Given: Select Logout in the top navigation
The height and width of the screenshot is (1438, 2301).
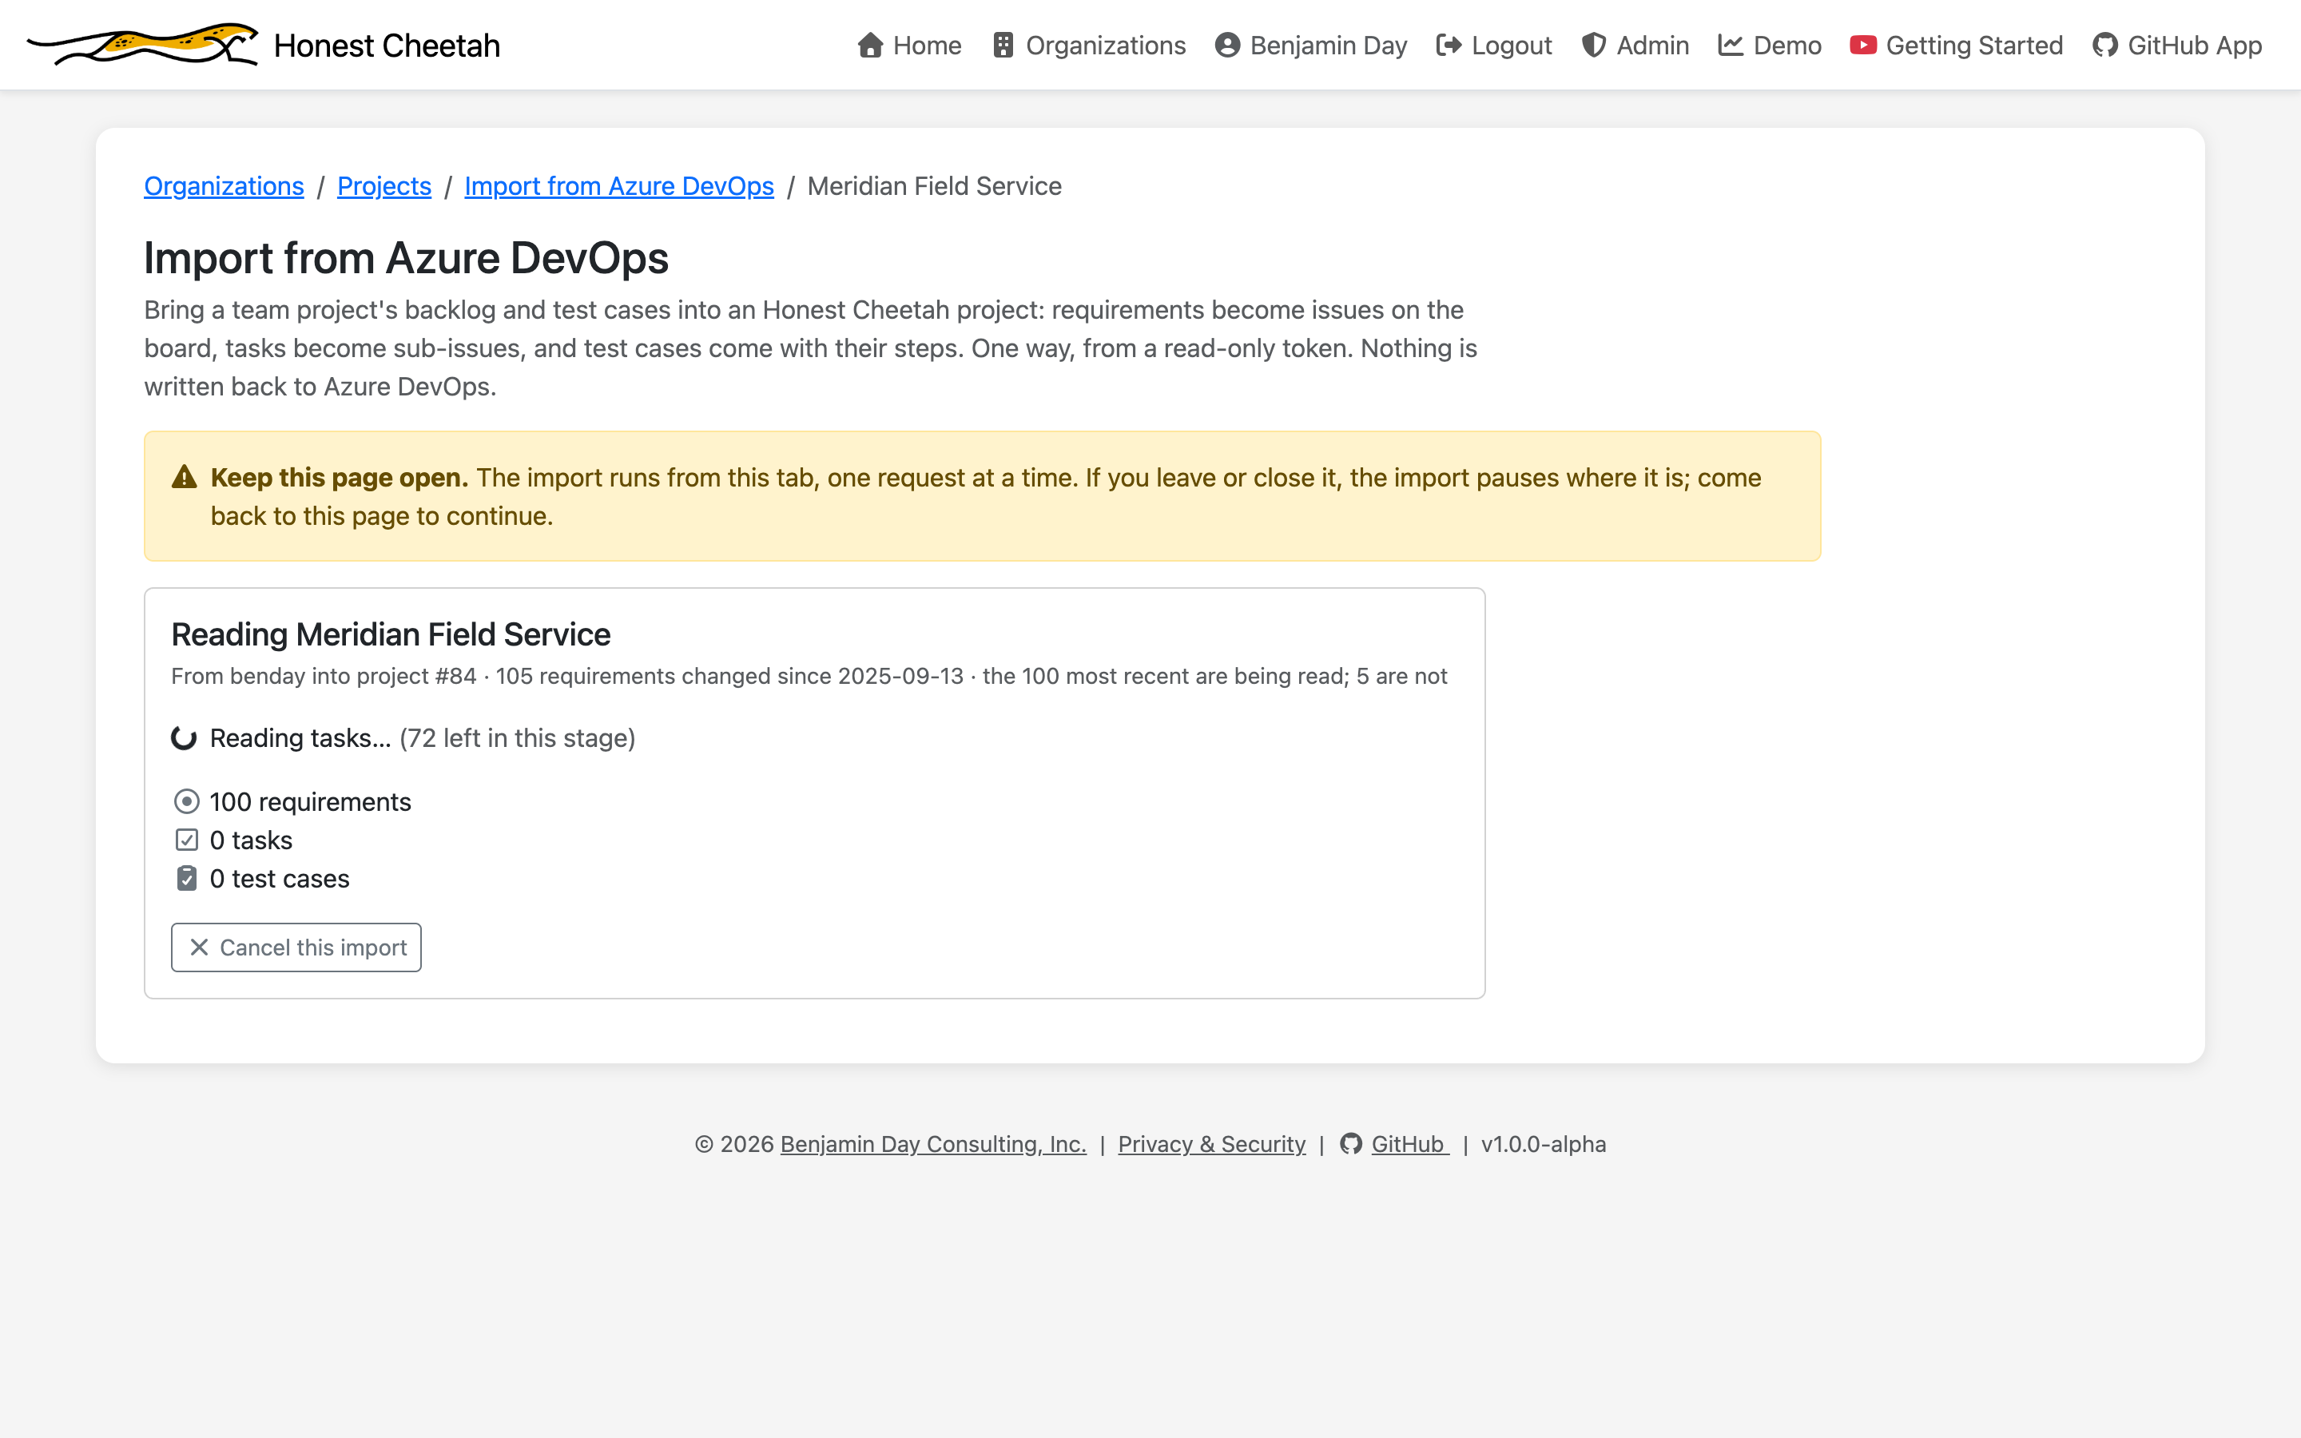Looking at the screenshot, I should (1494, 46).
